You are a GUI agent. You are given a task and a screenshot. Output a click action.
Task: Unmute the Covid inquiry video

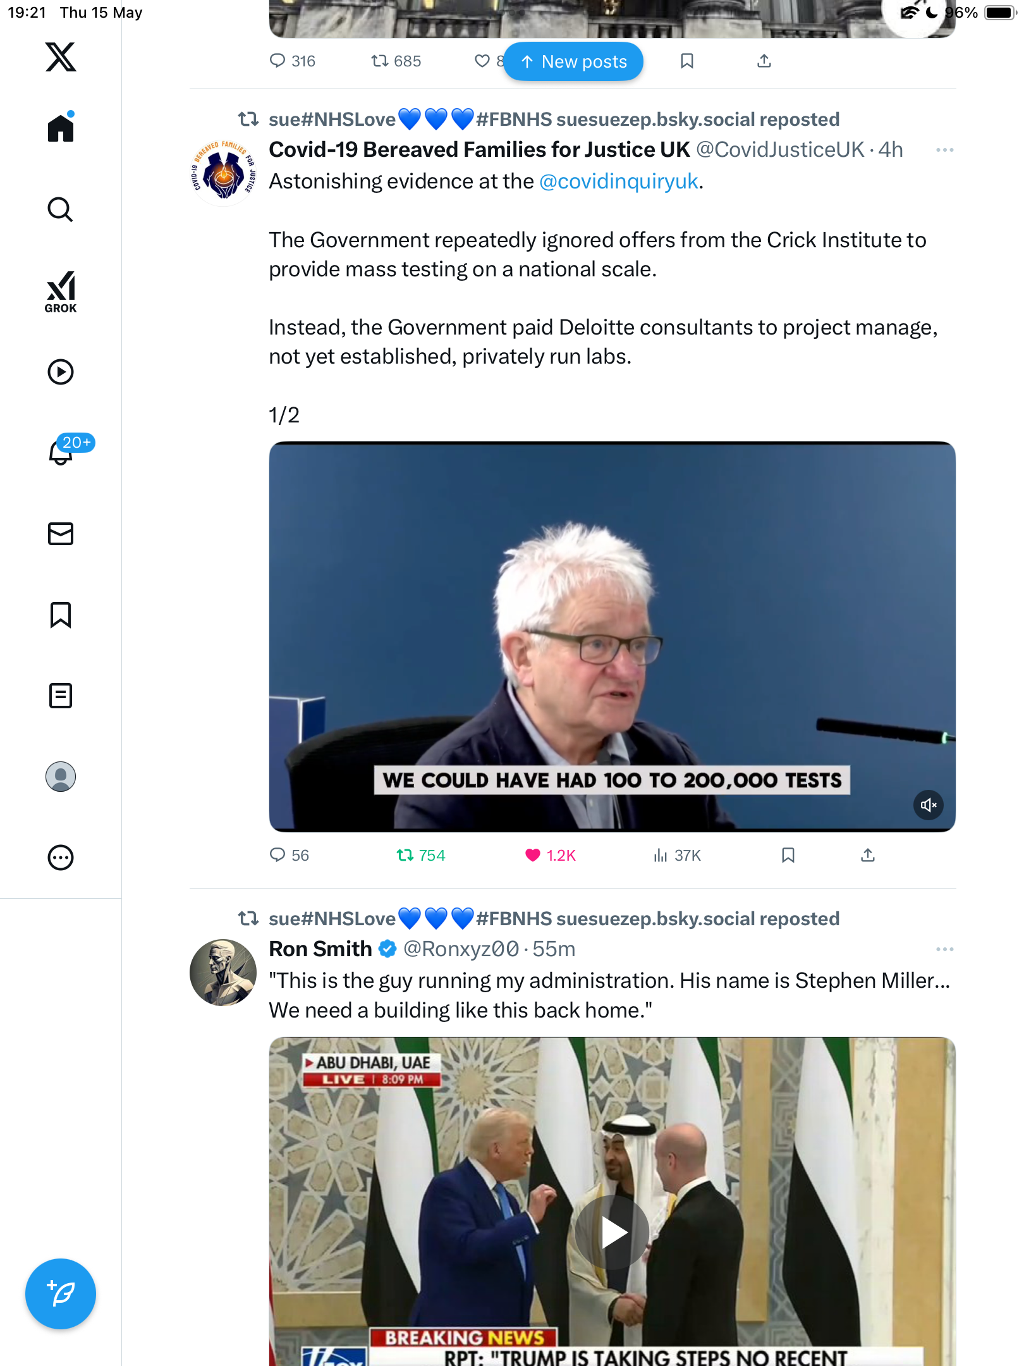pos(929,805)
